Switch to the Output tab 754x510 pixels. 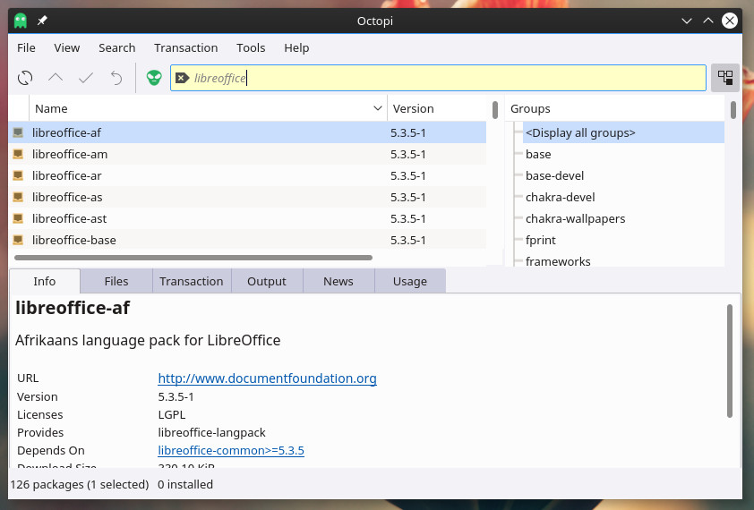(x=266, y=281)
